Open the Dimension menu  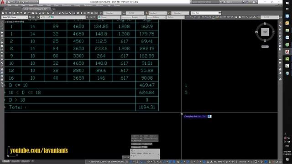coord(66,5)
